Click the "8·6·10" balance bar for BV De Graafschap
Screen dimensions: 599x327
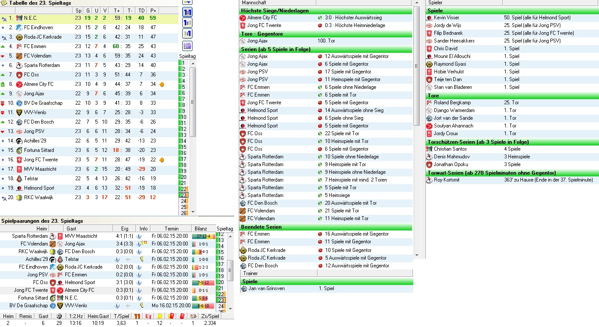point(203,306)
